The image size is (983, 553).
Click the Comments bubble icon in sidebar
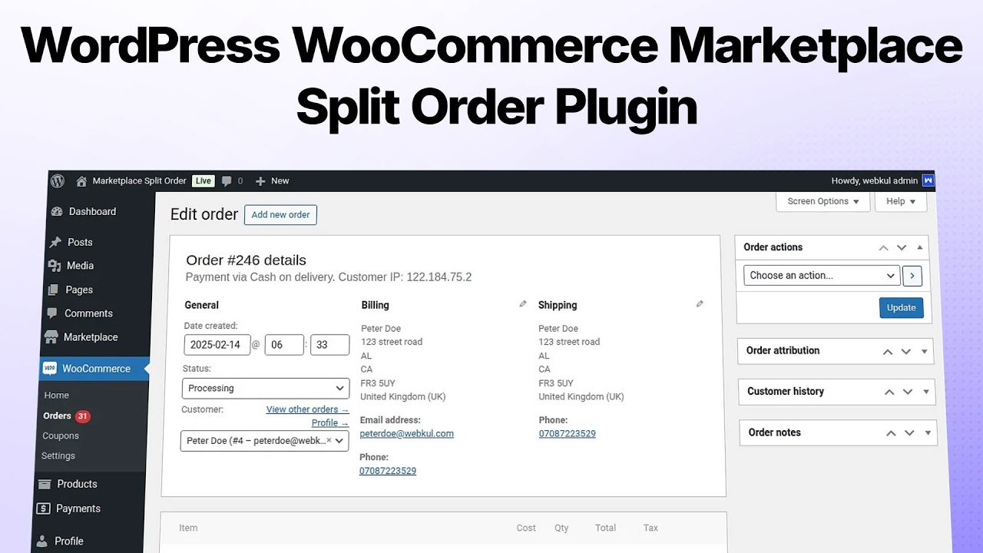(x=52, y=313)
